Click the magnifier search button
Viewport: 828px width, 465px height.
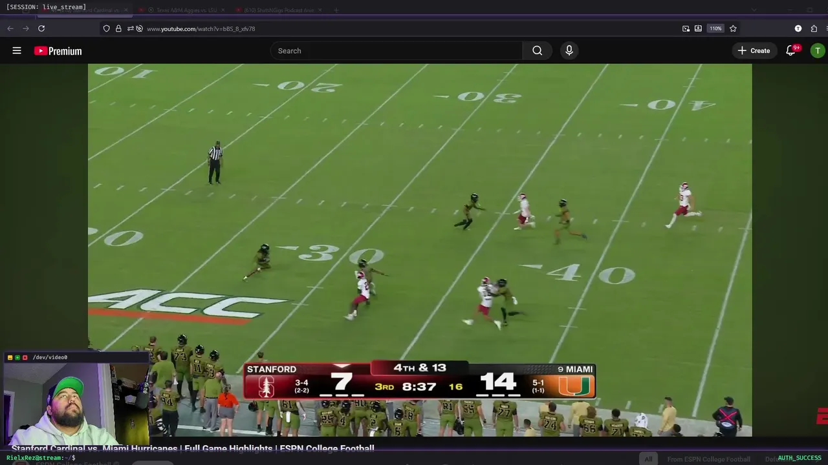(x=537, y=50)
